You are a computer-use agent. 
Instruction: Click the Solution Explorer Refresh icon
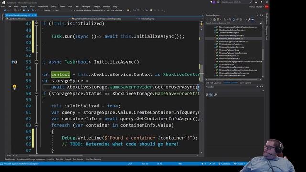tap(234, 19)
